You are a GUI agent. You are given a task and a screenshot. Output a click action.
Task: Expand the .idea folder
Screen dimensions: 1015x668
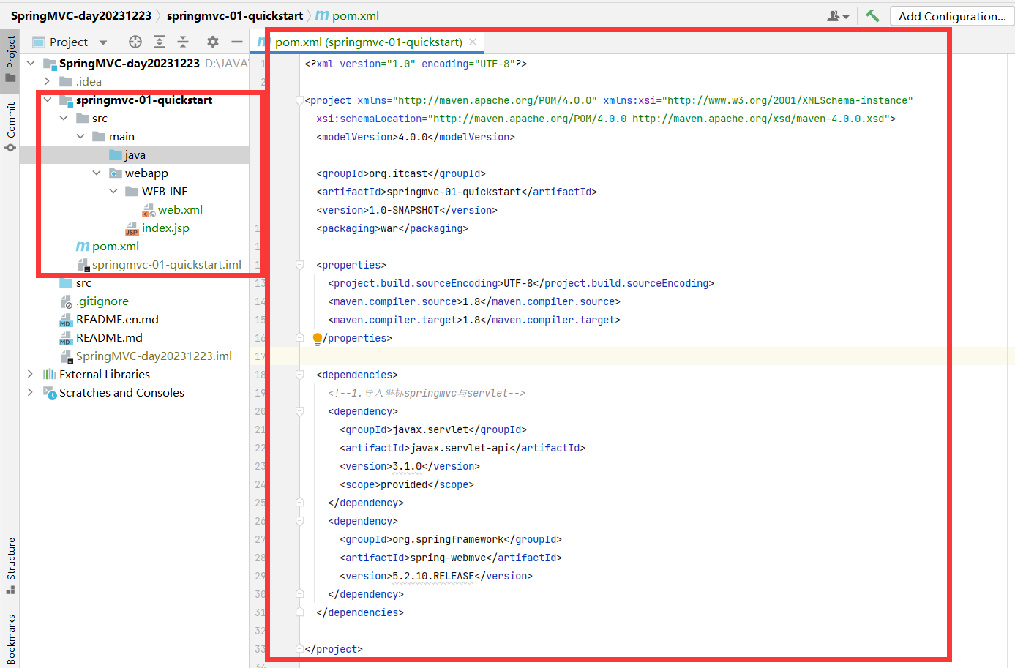pyautogui.click(x=47, y=81)
